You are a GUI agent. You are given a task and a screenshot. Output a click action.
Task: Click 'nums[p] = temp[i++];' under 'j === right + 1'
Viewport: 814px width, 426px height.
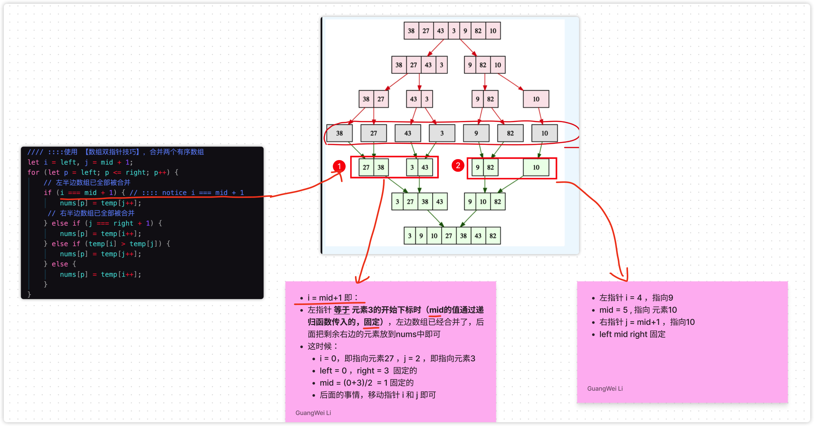coord(101,234)
